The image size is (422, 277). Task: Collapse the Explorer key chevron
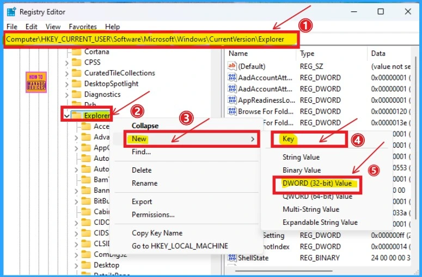(66, 116)
